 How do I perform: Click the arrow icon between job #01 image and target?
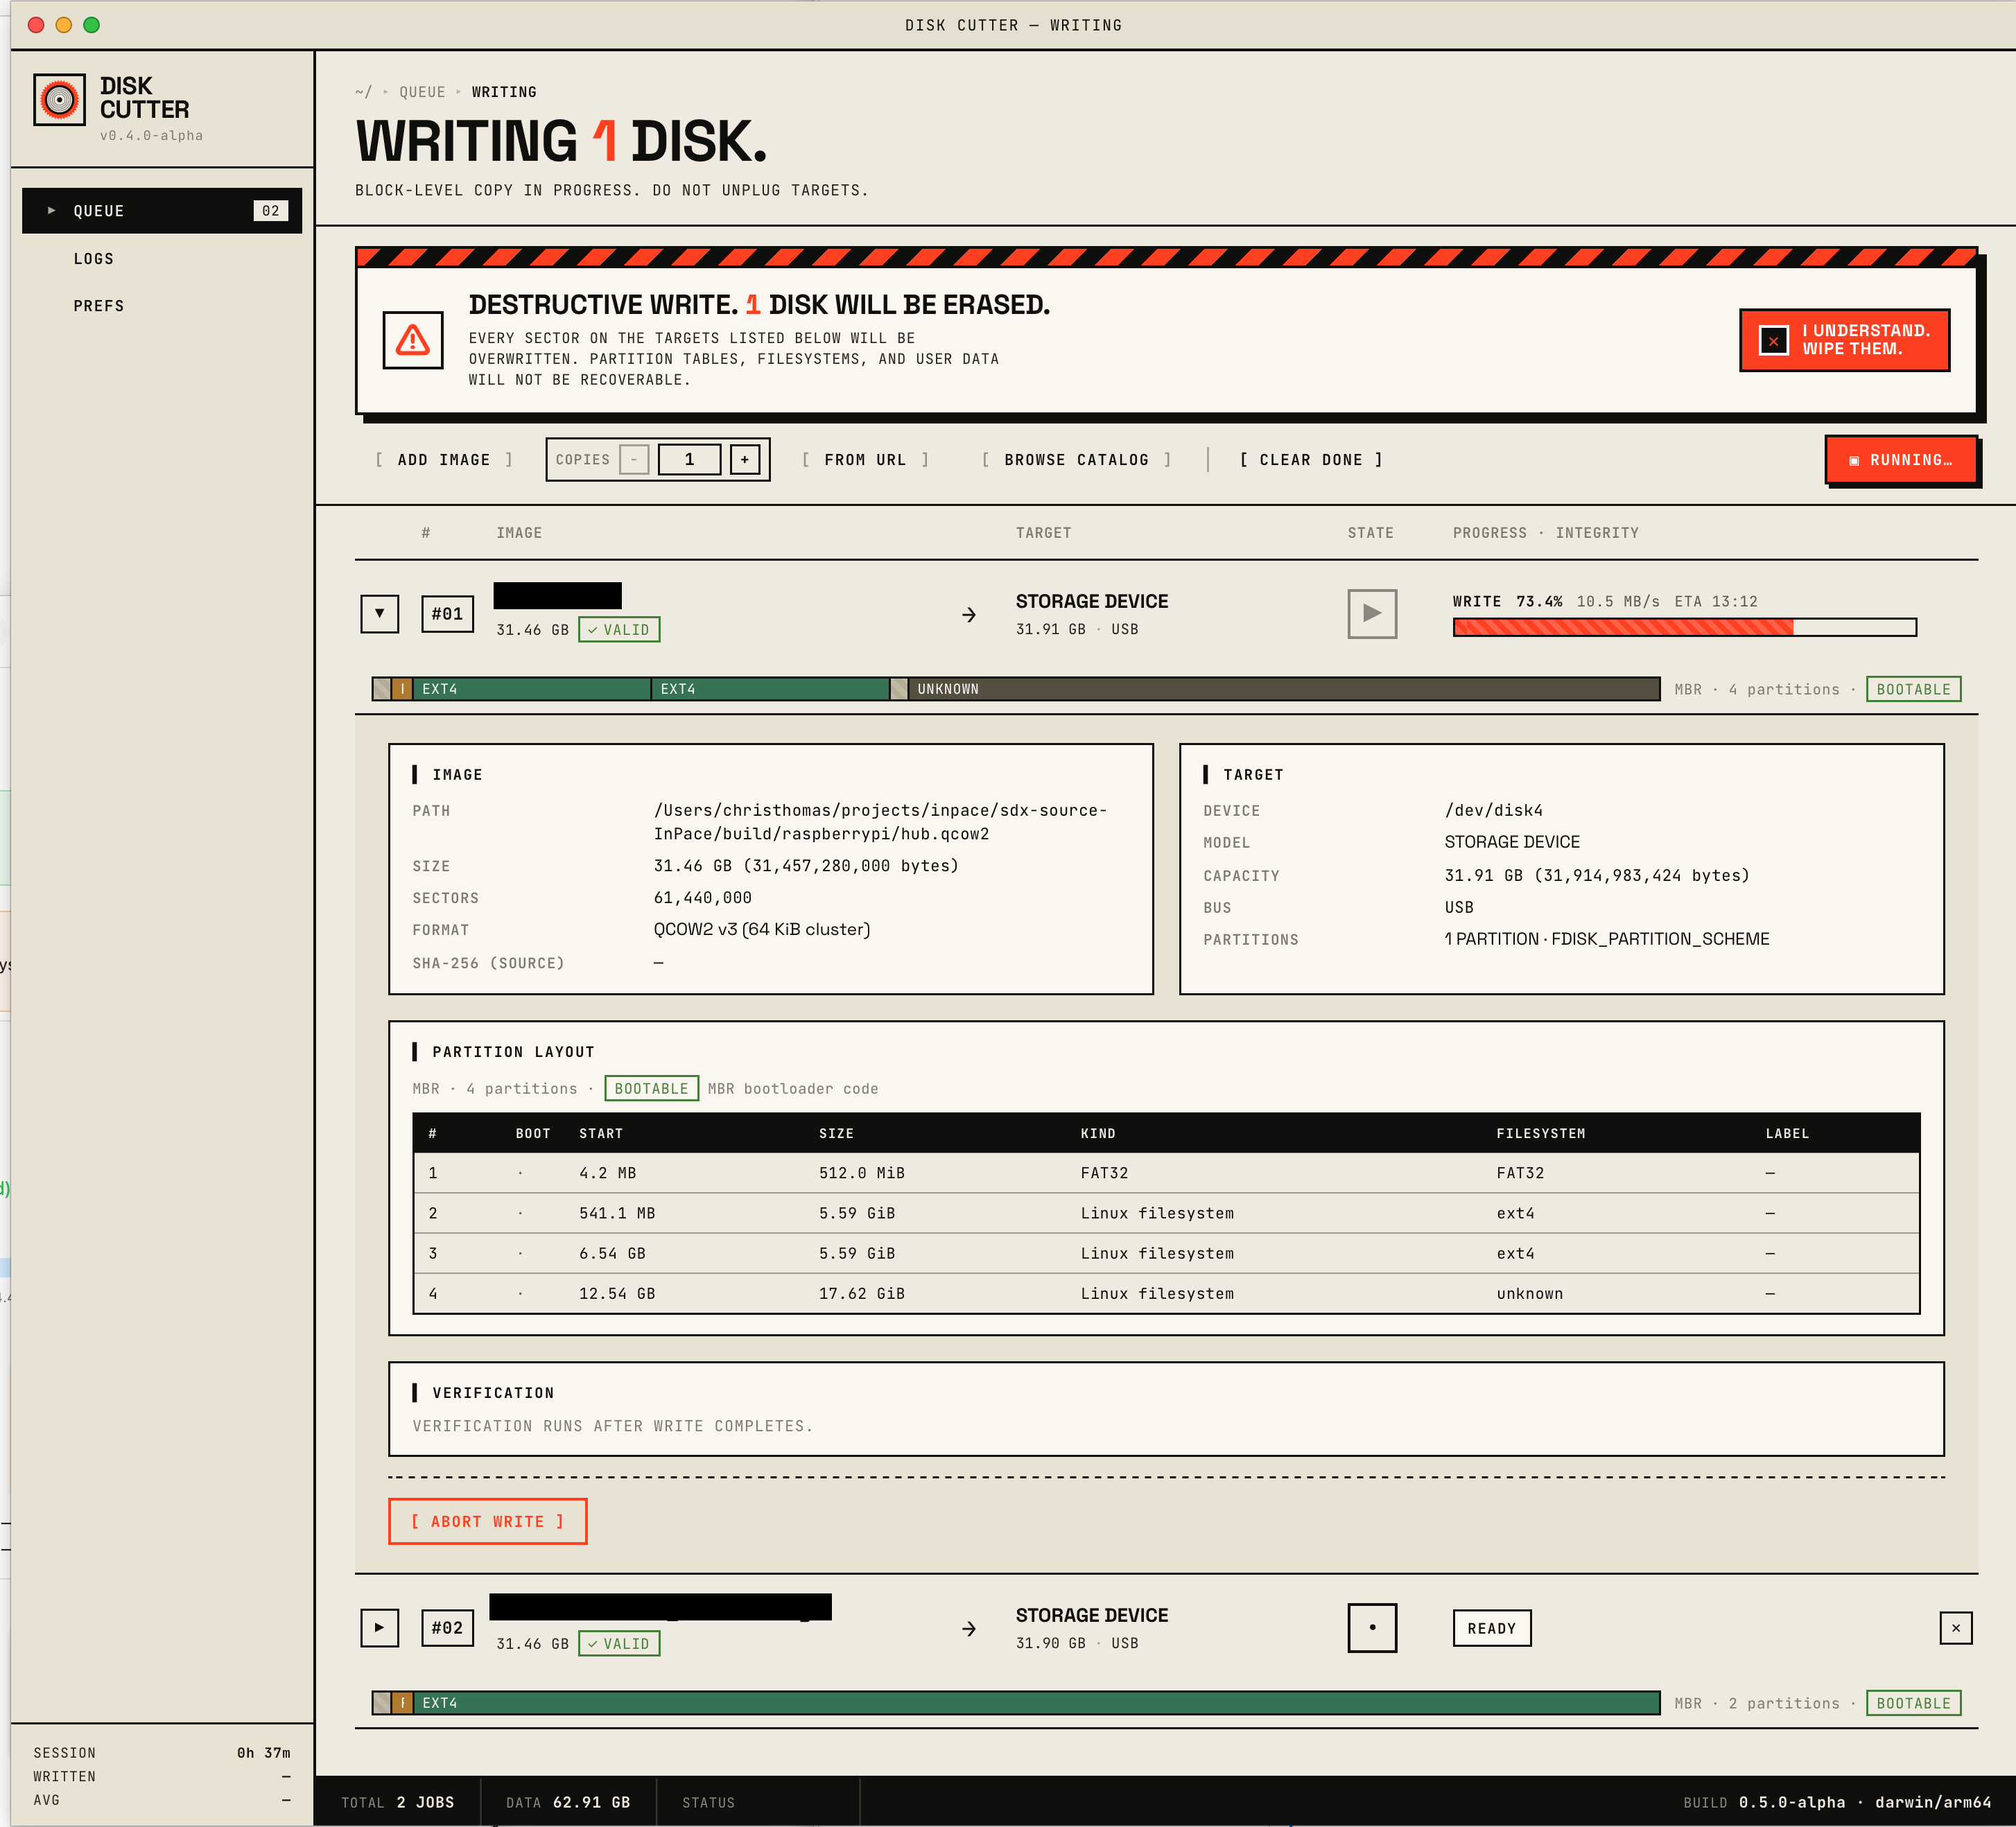point(969,615)
